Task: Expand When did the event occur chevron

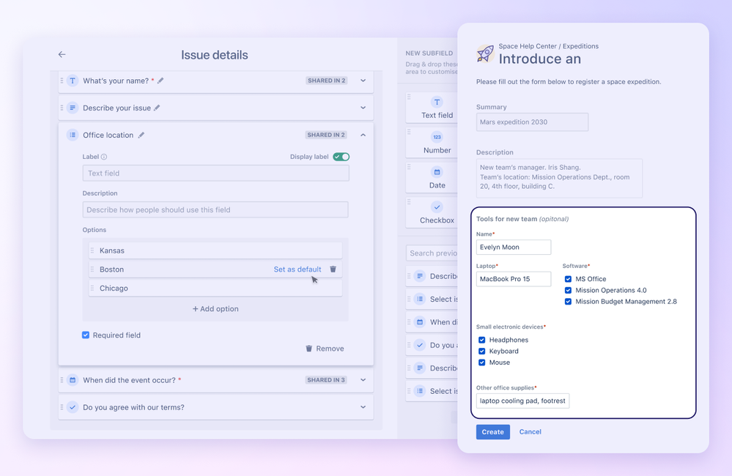Action: (x=363, y=380)
